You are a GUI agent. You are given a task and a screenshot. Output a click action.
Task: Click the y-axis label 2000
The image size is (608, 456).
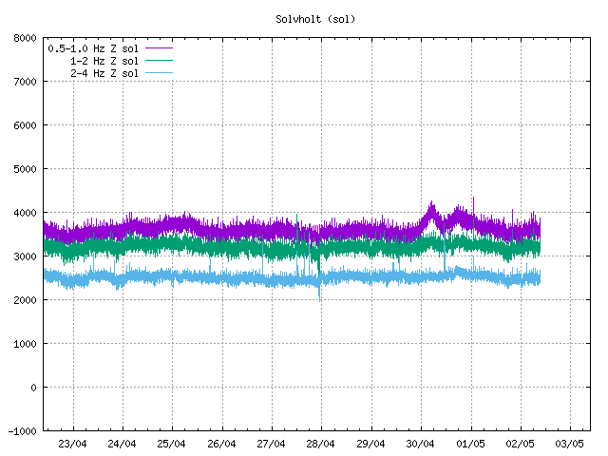25,300
